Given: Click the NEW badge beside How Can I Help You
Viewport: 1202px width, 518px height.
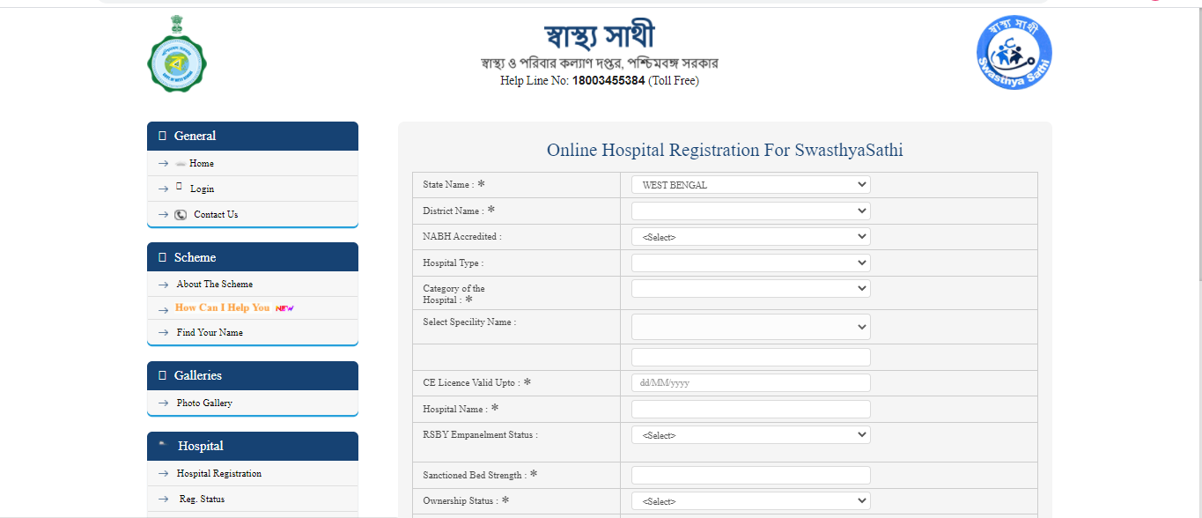Looking at the screenshot, I should click(284, 308).
